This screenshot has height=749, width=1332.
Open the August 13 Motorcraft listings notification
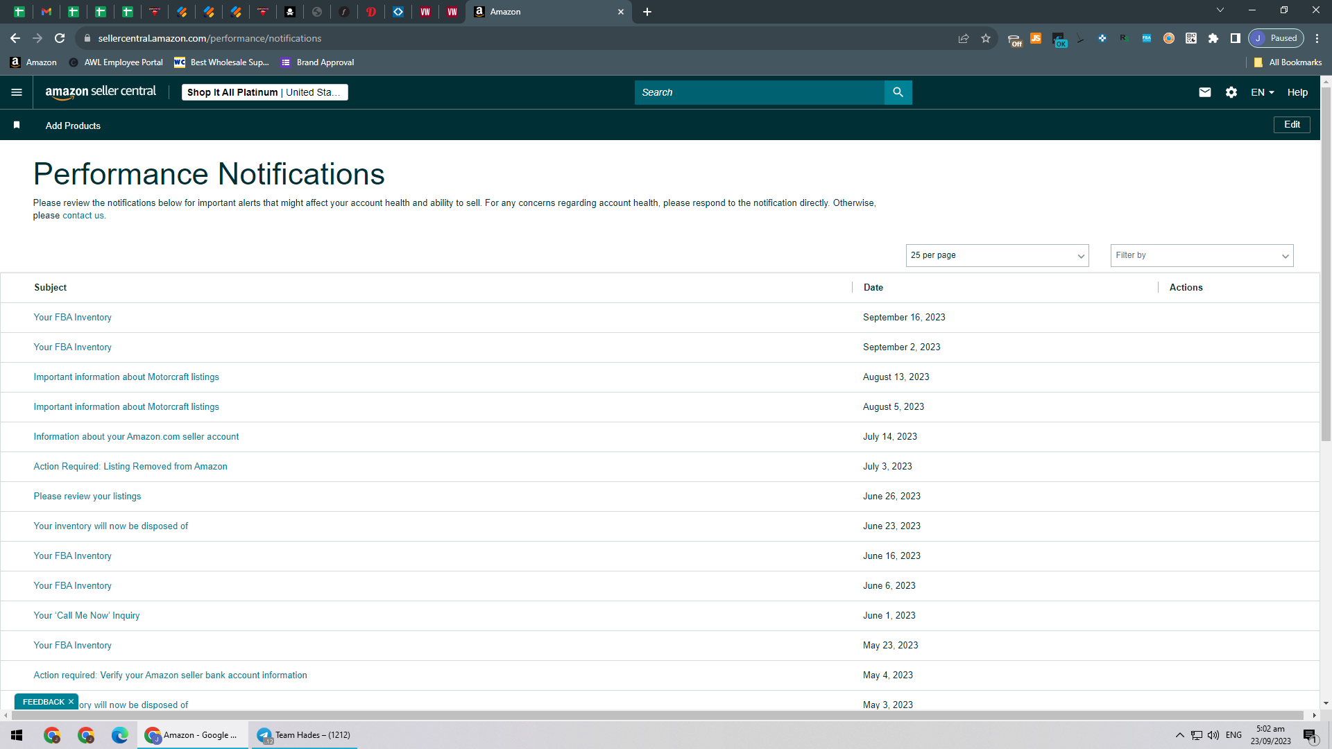(x=126, y=377)
